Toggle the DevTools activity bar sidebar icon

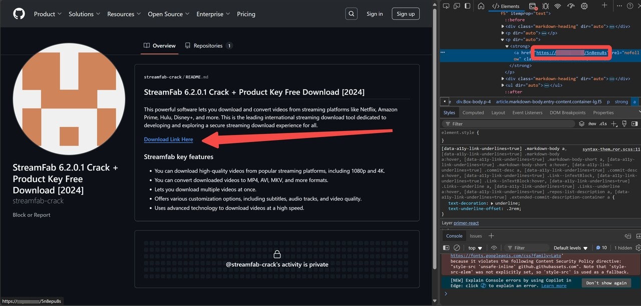467,6
